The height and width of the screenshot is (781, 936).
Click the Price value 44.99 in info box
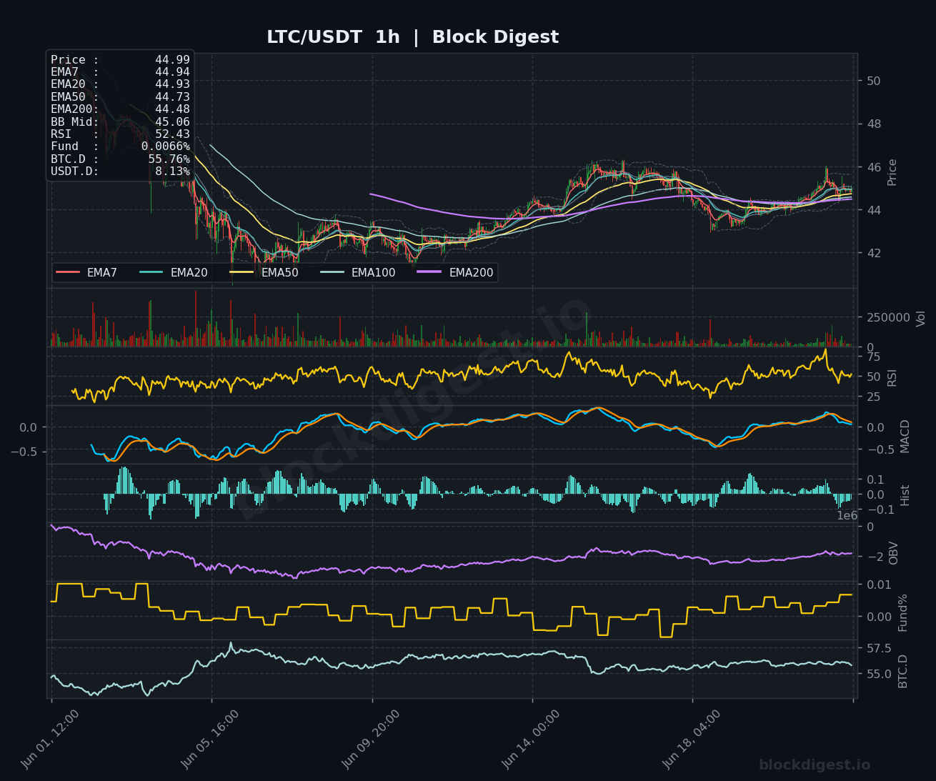coord(172,60)
